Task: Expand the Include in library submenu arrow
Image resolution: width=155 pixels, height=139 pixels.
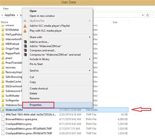Action: click(x=90, y=59)
